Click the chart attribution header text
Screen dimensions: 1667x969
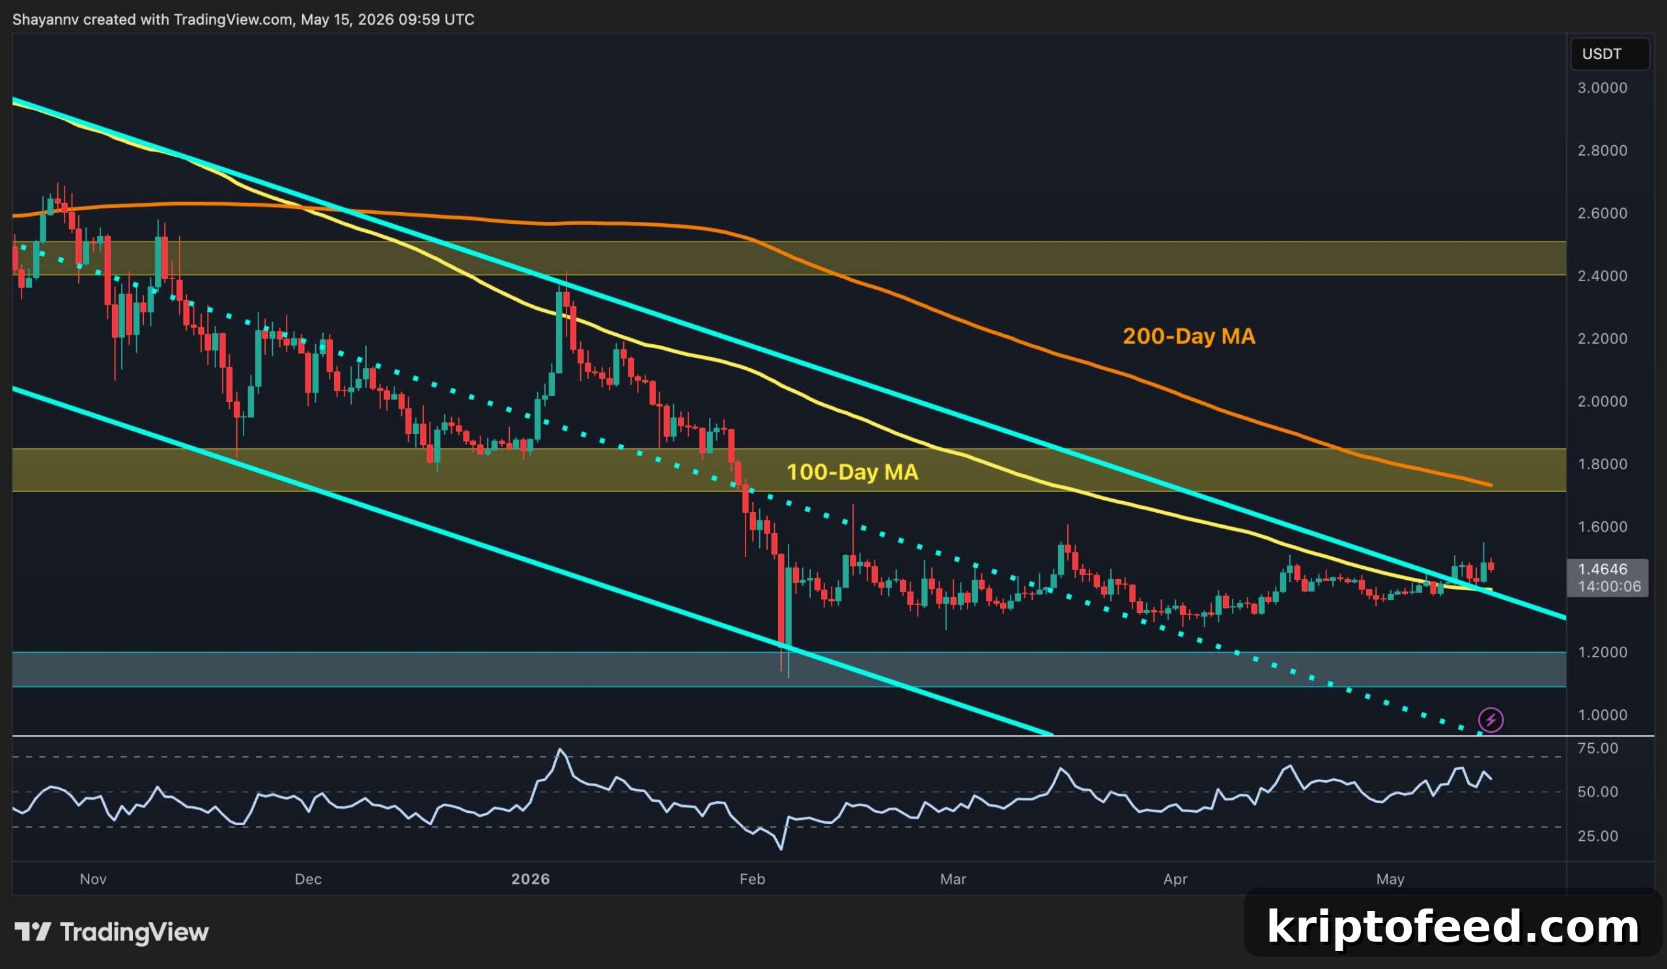coord(244,19)
